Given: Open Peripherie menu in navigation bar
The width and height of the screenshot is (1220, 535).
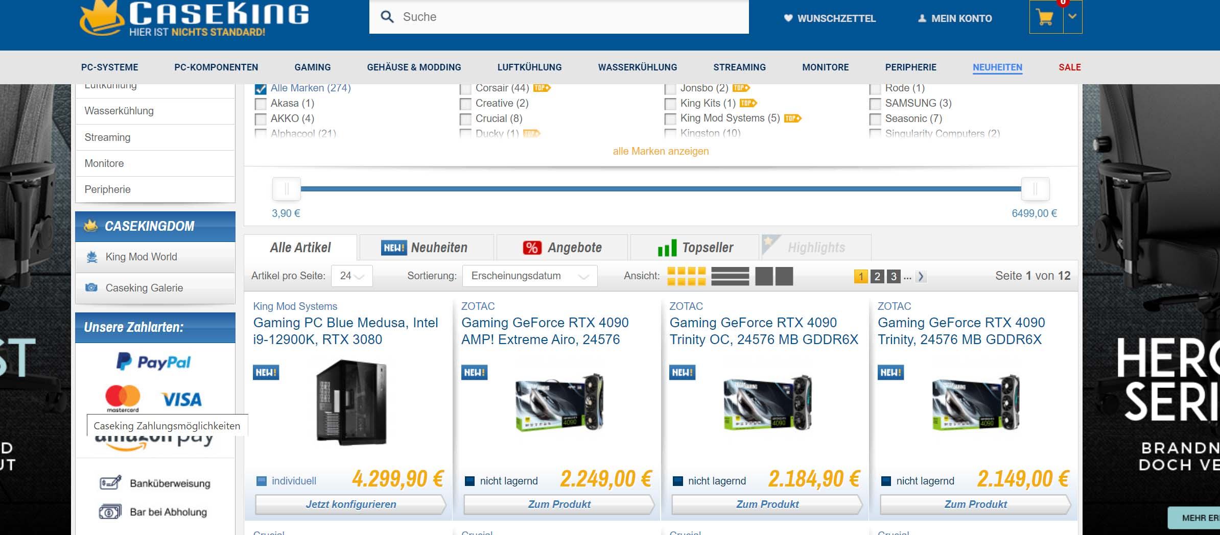Looking at the screenshot, I should [911, 67].
